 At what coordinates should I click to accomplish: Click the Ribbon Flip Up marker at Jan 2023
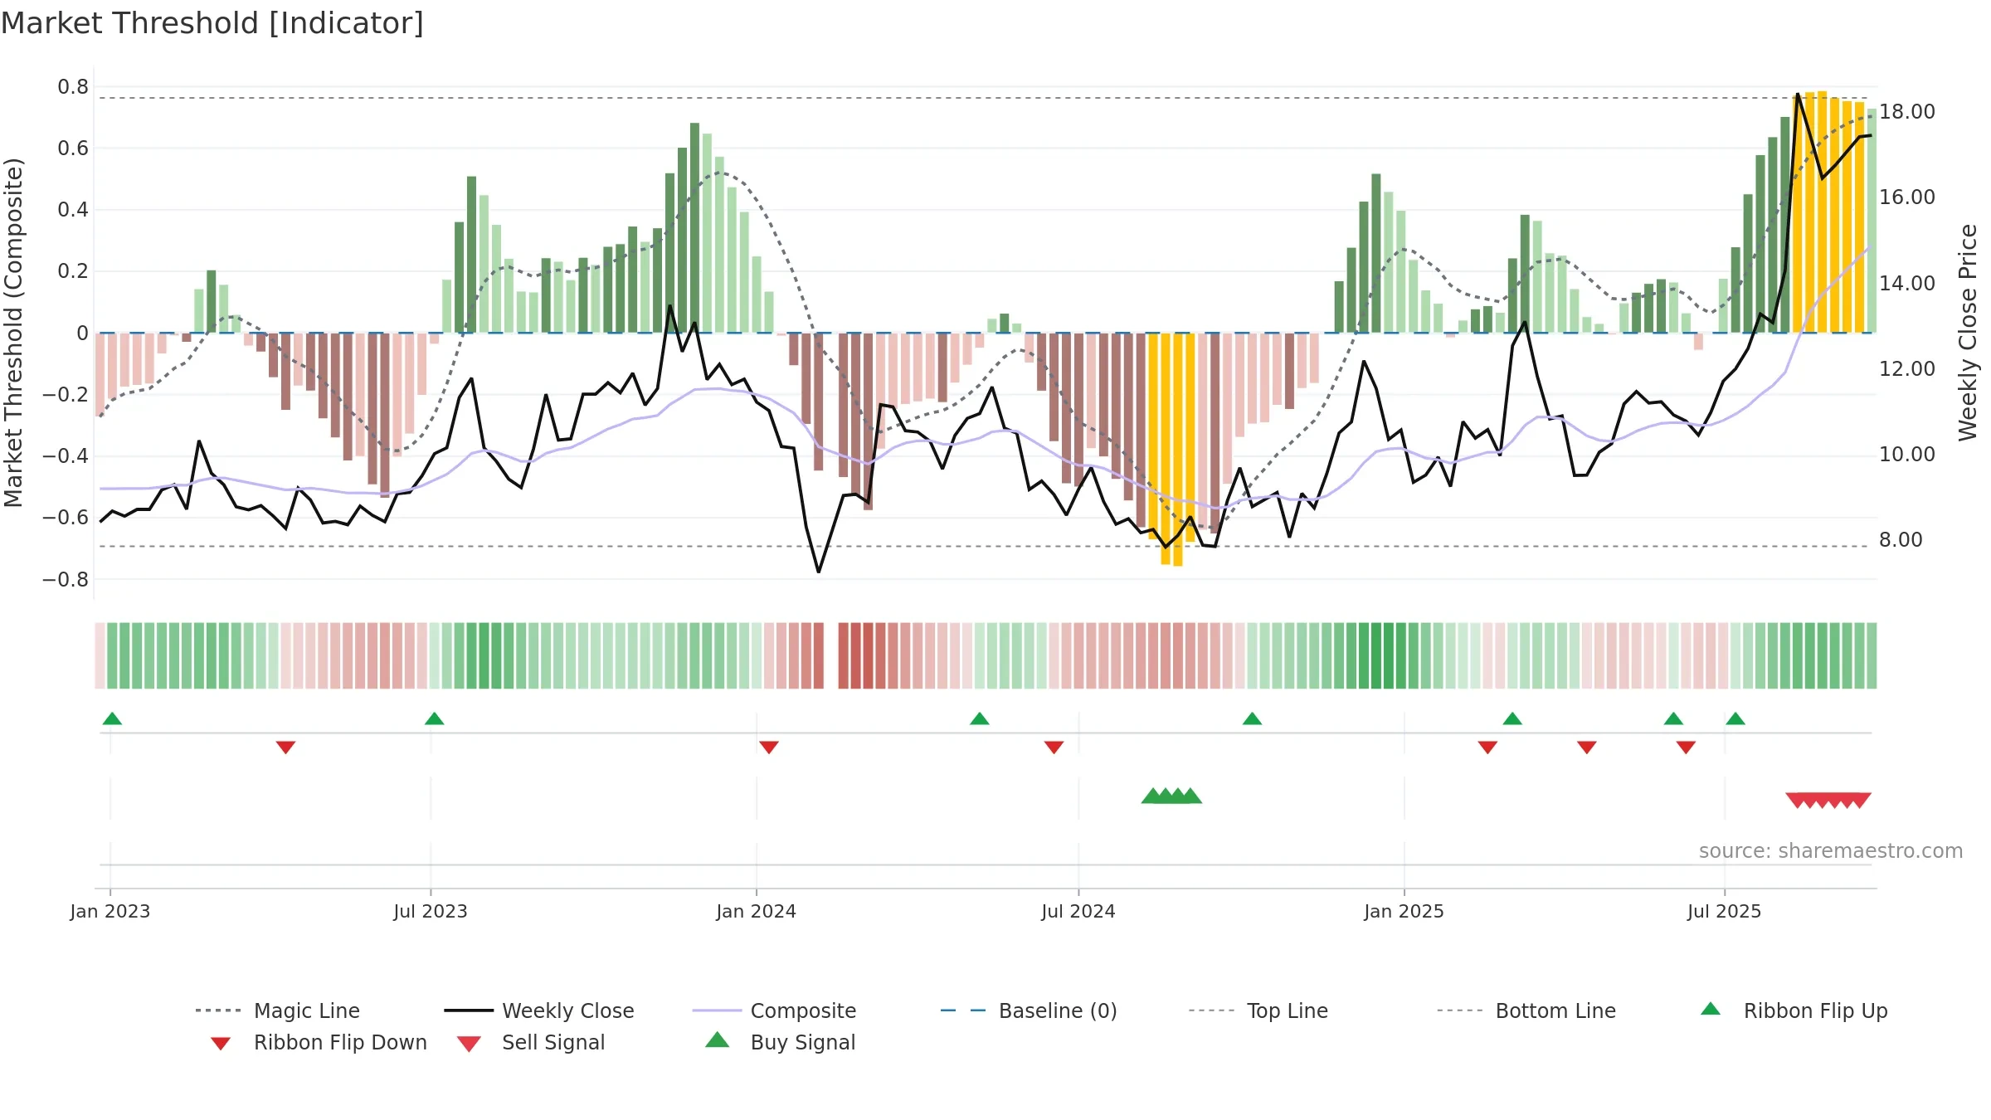pos(112,718)
